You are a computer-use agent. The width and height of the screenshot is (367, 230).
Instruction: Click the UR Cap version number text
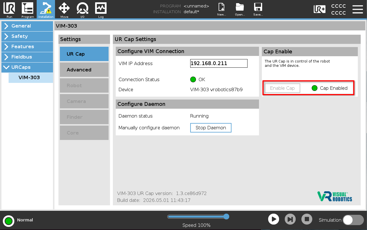pyautogui.click(x=191, y=193)
